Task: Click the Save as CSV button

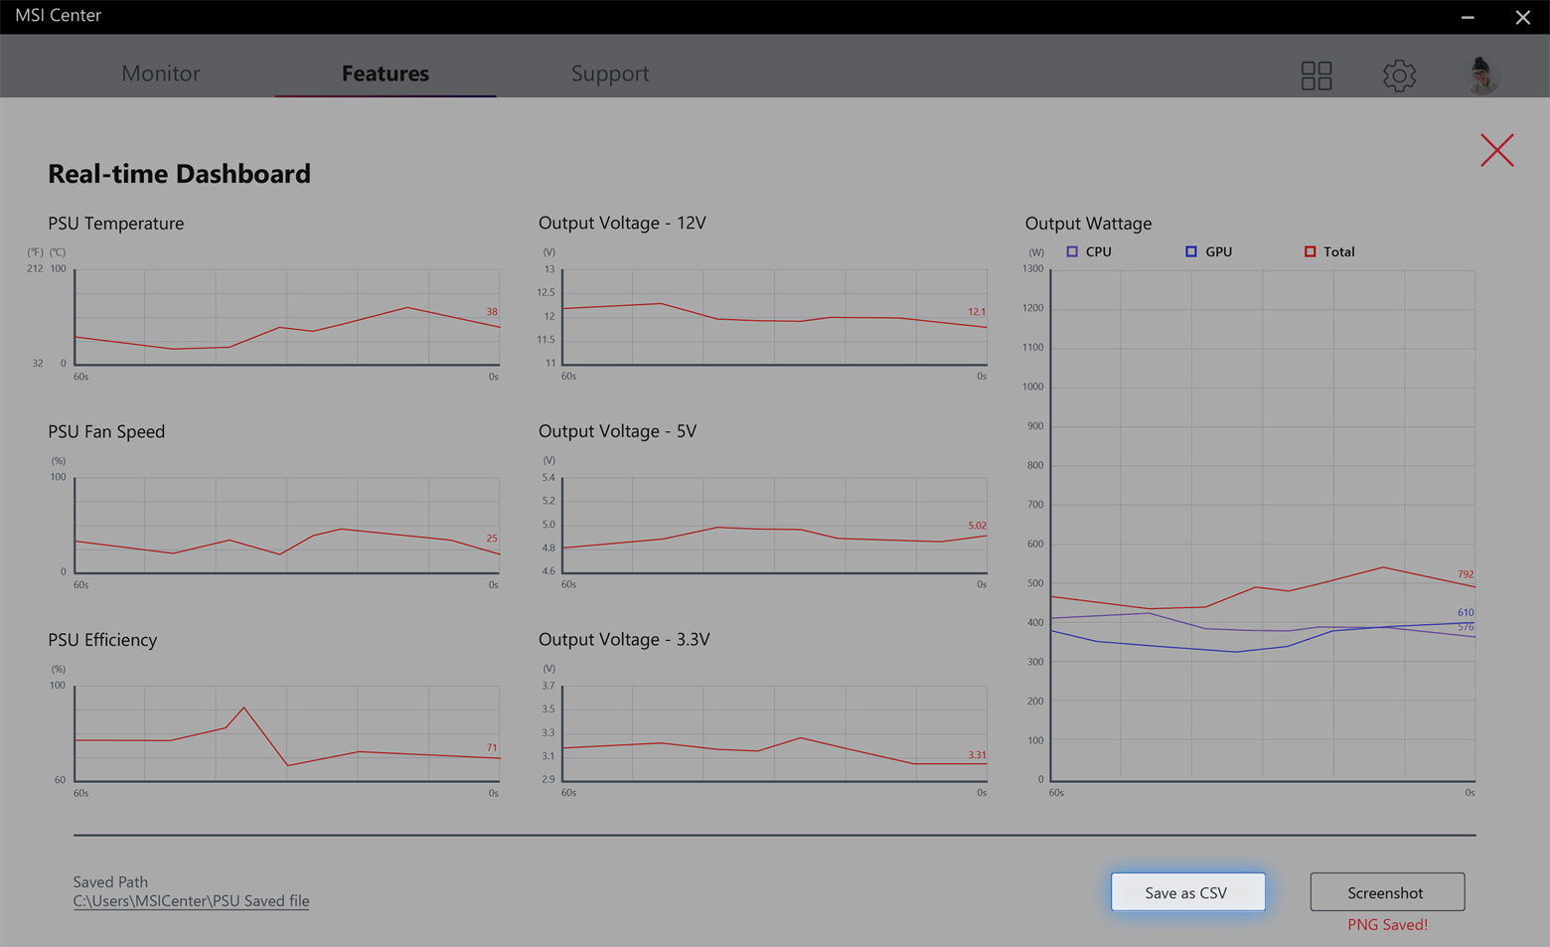Action: point(1187,891)
